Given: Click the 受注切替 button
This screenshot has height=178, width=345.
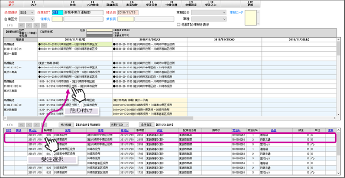Looking at the screenshot, I should coord(66,125).
